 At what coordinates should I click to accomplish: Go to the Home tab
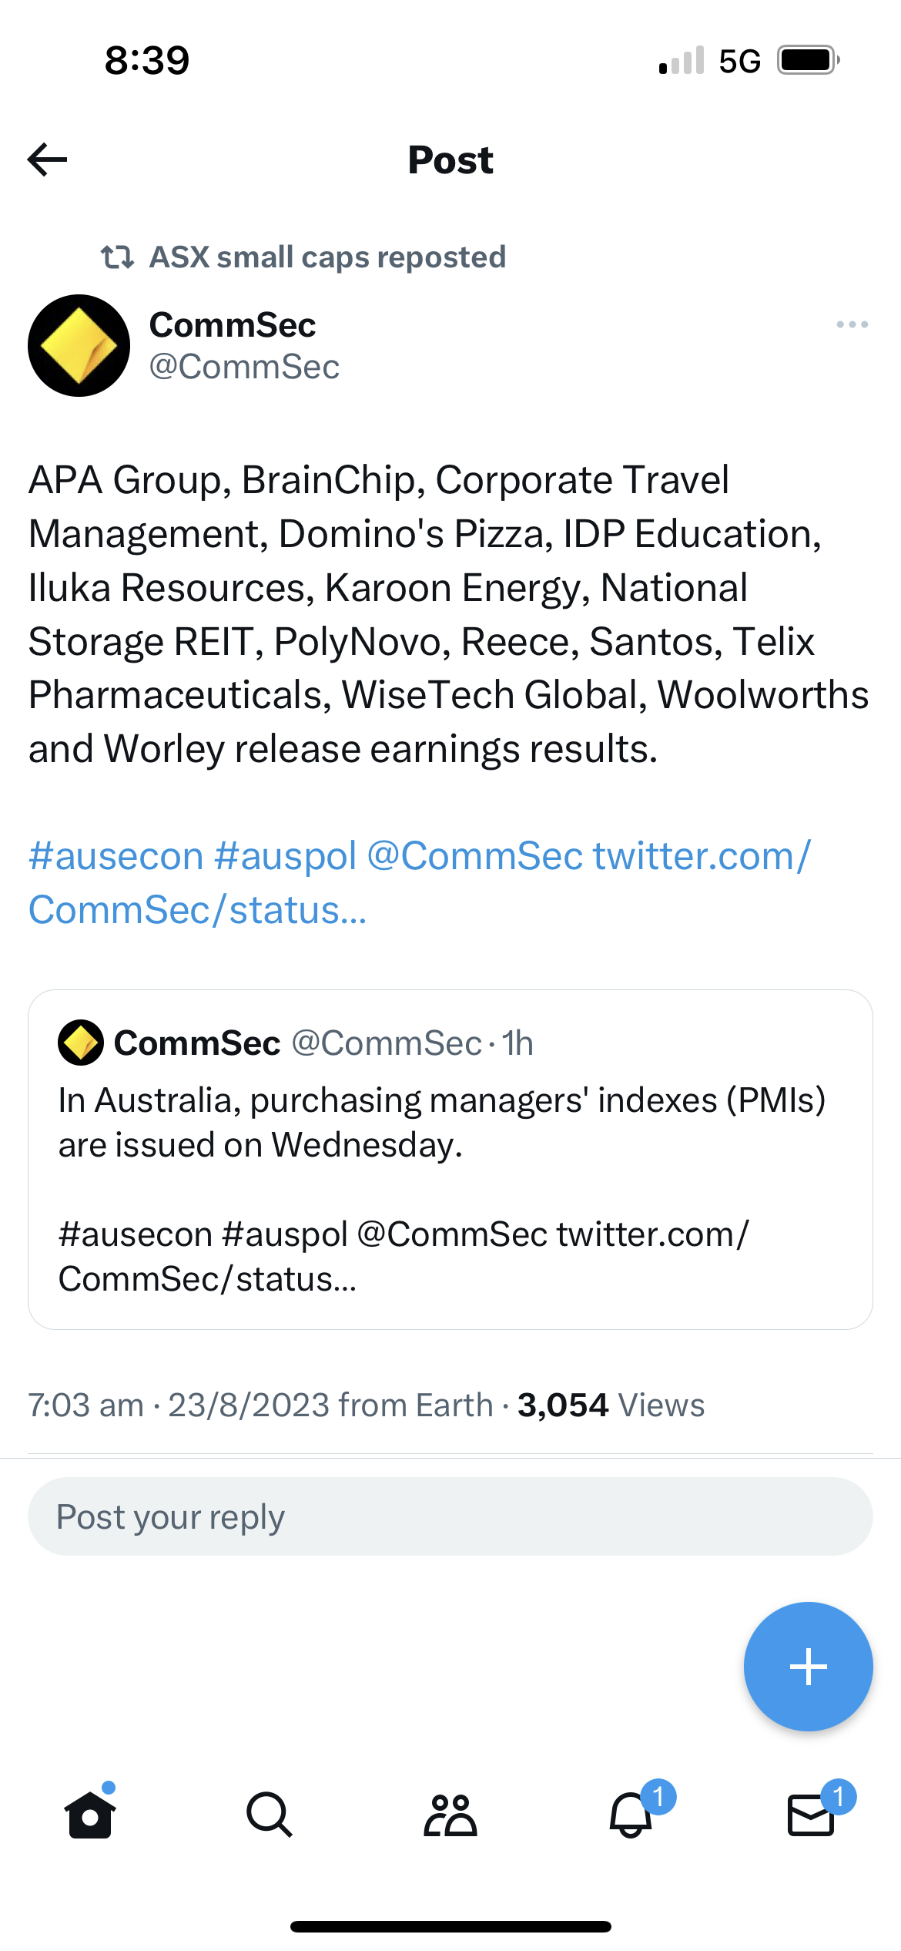pos(90,1815)
